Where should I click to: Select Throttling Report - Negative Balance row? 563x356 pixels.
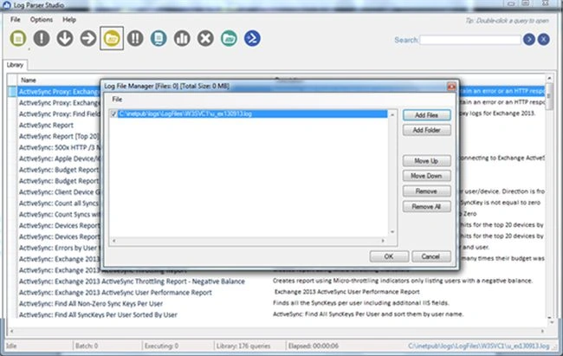[132, 282]
